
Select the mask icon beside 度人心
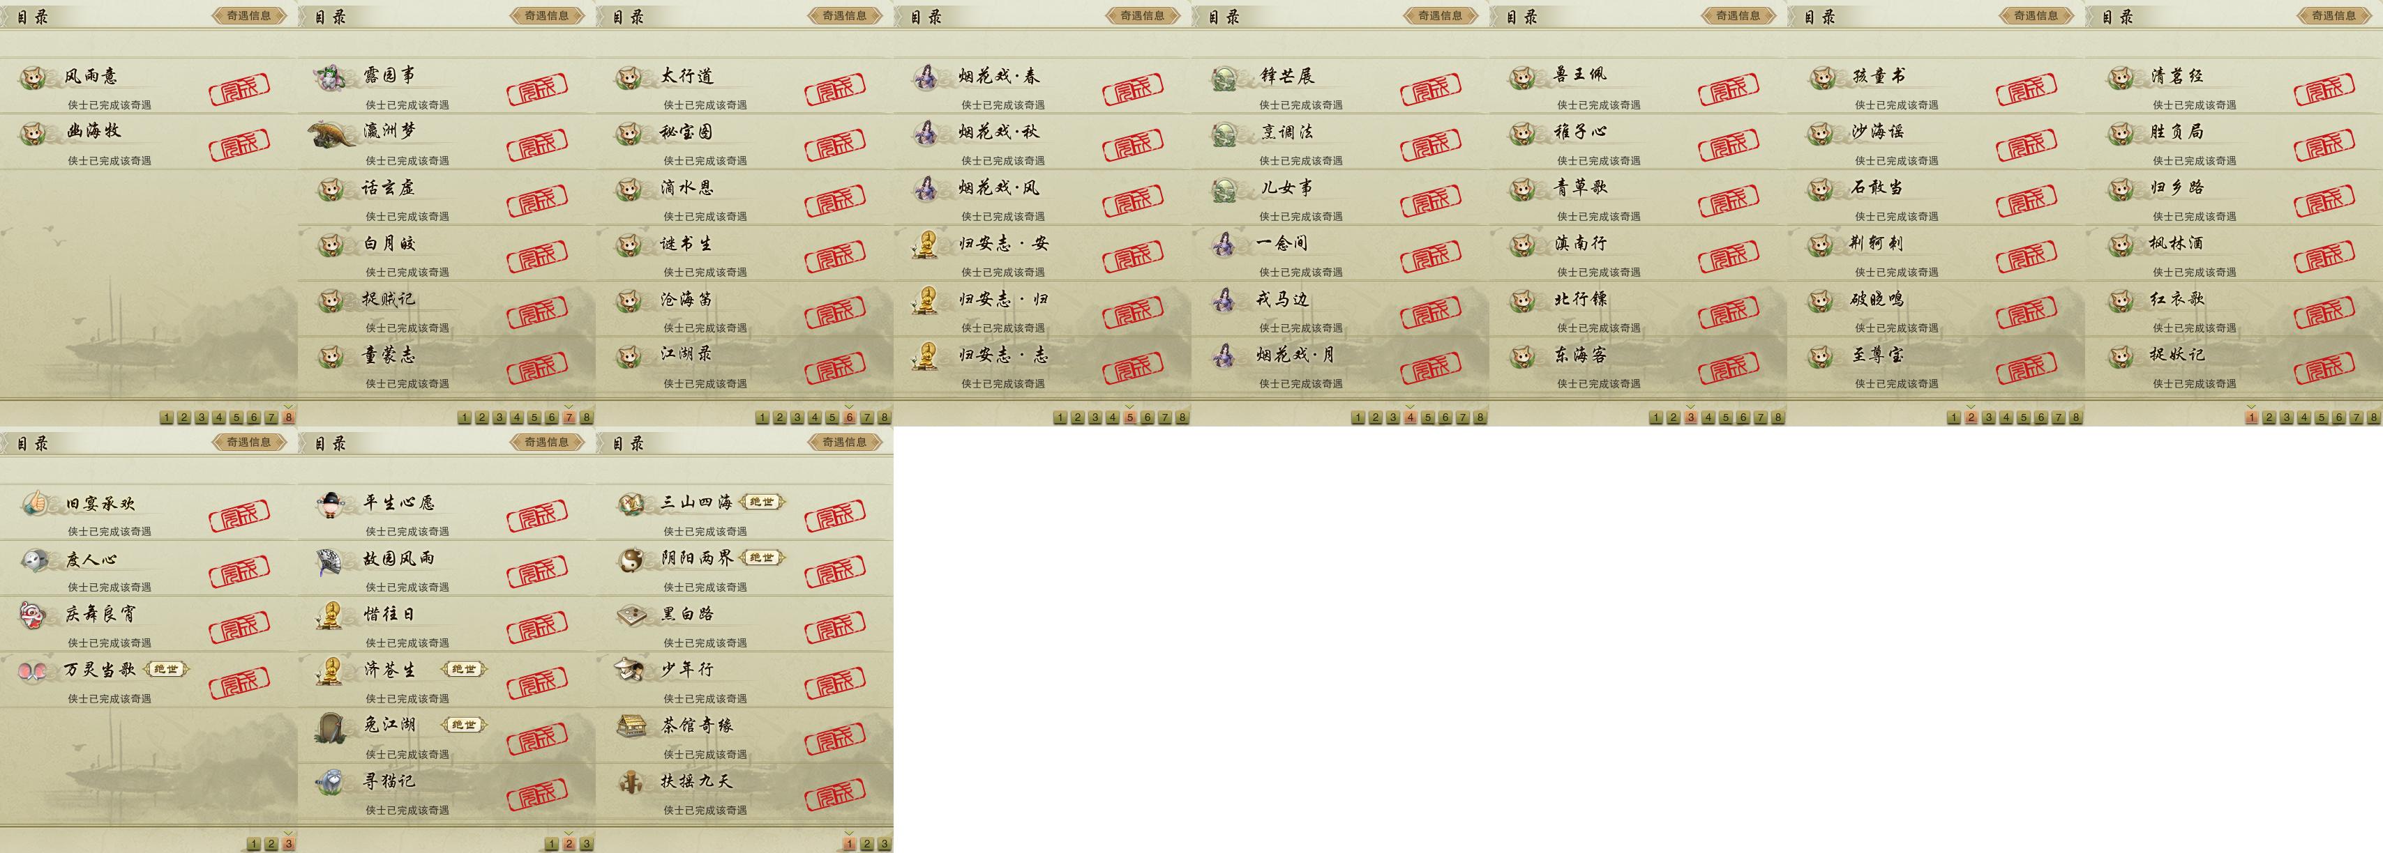[34, 560]
